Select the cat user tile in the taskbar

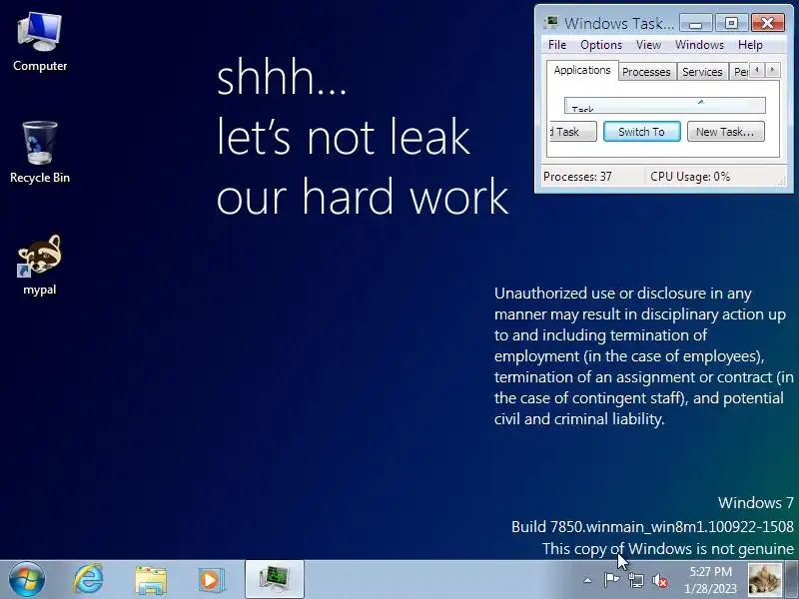point(765,580)
